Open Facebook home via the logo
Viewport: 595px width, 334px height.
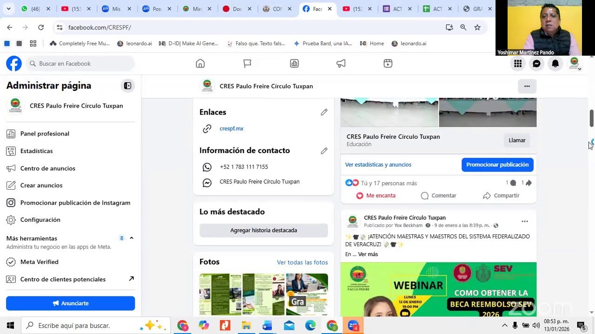pyautogui.click(x=14, y=64)
